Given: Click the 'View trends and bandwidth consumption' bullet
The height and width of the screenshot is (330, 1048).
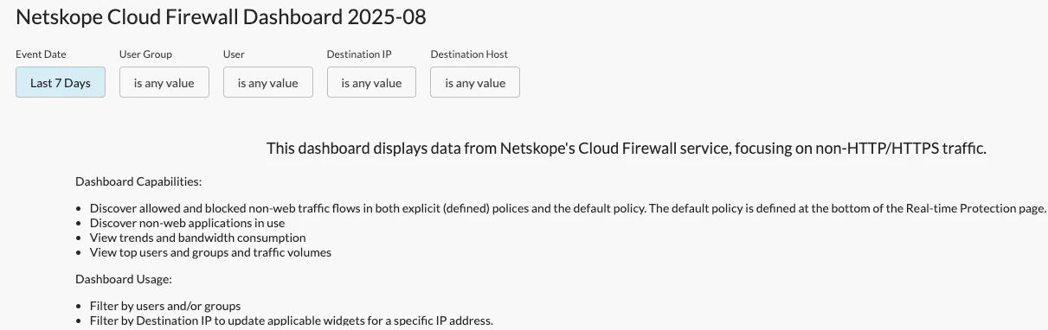Looking at the screenshot, I should (x=197, y=238).
